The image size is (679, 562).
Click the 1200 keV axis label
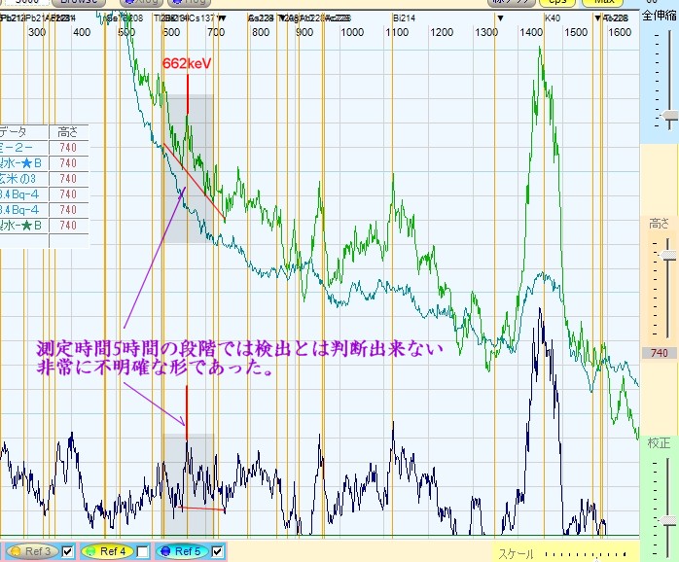coord(442,32)
